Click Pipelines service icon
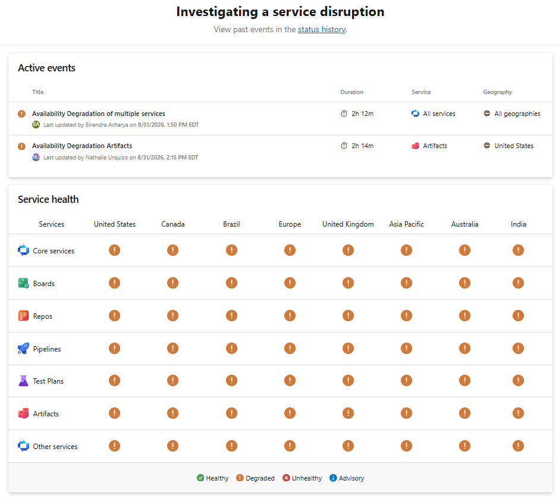 [x=24, y=349]
